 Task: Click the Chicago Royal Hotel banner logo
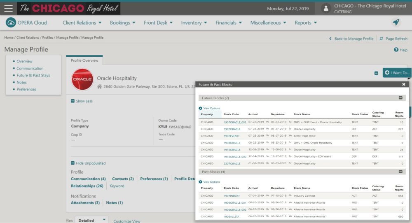coord(68,8)
